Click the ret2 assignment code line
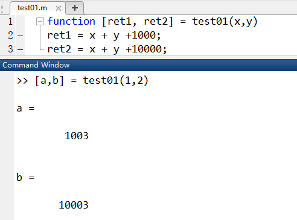This screenshot has width=297, height=220. (x=107, y=49)
